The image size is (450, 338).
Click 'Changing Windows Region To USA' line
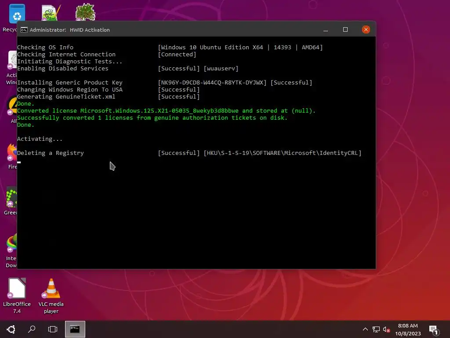[x=70, y=90]
